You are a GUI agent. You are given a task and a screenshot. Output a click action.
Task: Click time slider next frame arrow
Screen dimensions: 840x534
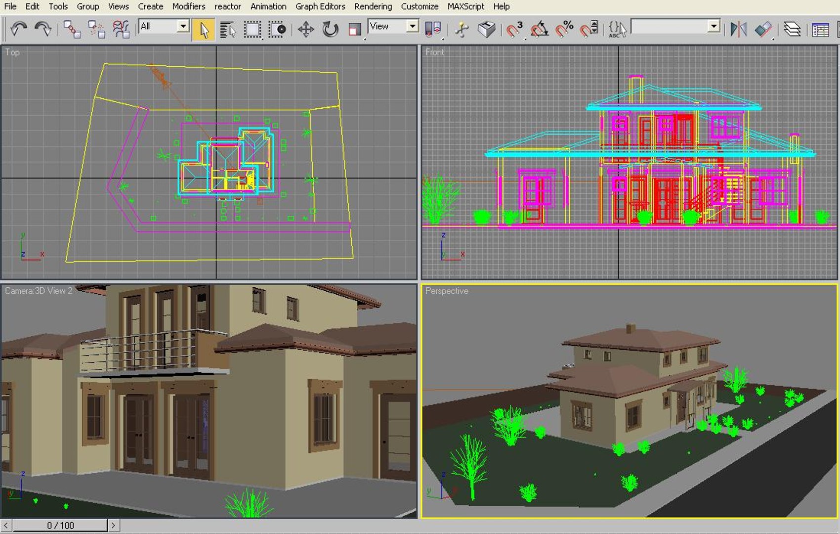click(113, 525)
